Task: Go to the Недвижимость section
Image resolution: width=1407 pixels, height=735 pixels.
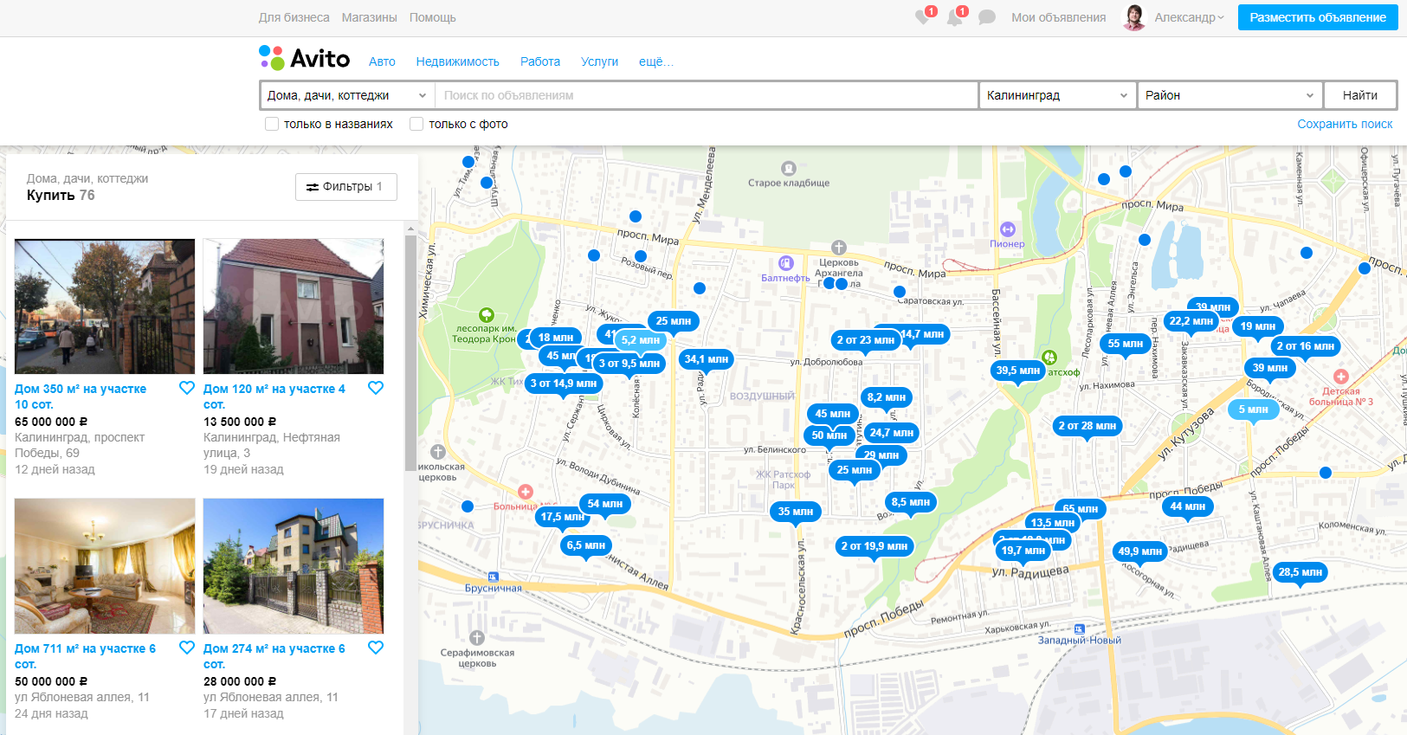Action: [457, 61]
